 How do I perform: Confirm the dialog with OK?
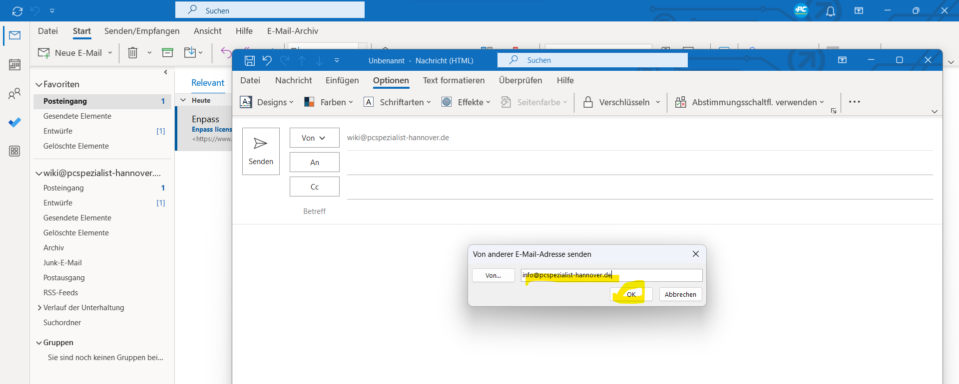pyautogui.click(x=631, y=294)
